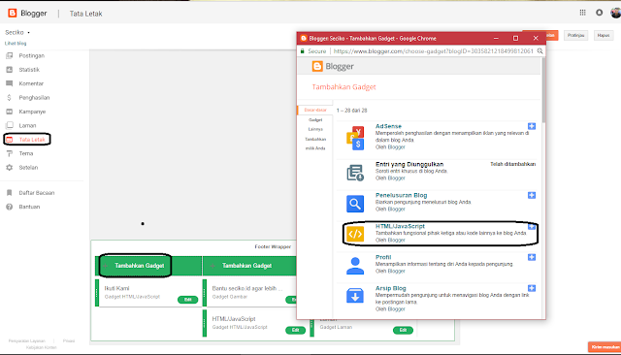Click the Komentar sidebar icon

click(x=10, y=83)
